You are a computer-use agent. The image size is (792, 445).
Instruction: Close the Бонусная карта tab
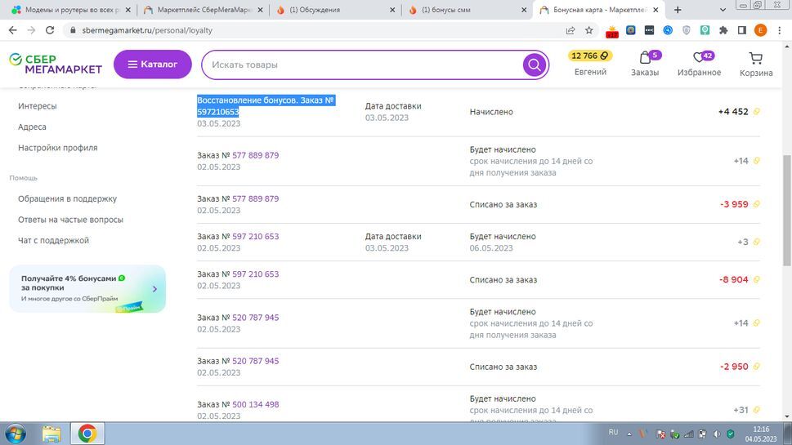(x=656, y=10)
